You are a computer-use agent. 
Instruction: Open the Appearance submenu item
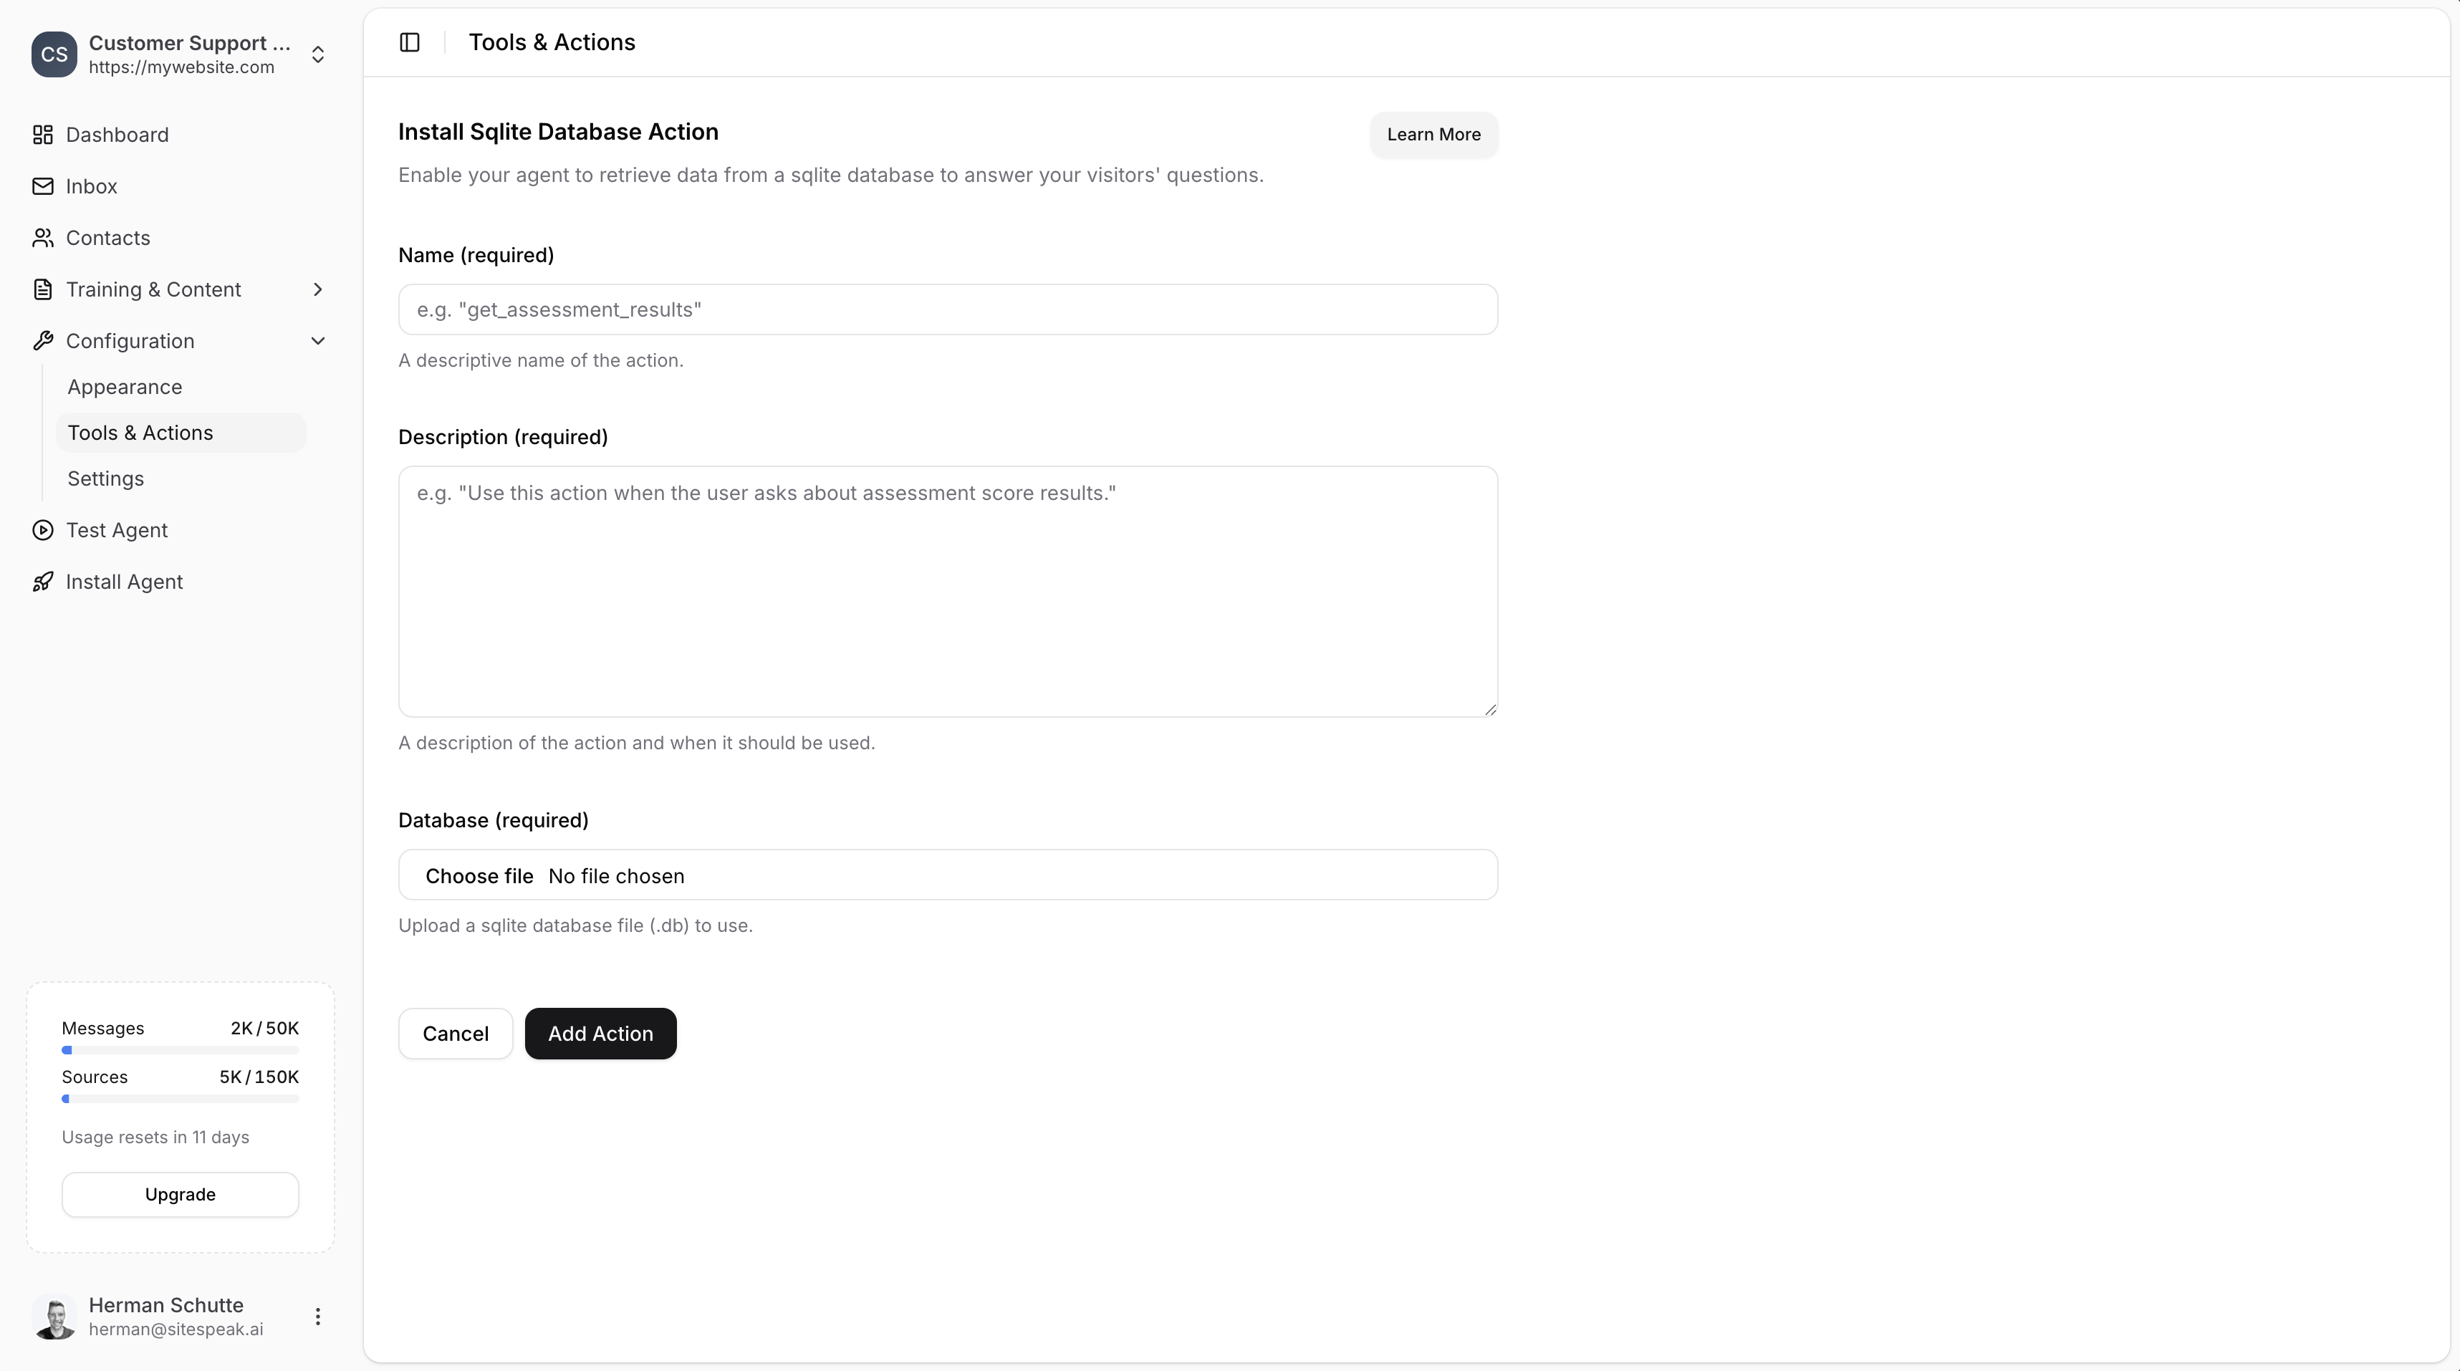click(125, 387)
